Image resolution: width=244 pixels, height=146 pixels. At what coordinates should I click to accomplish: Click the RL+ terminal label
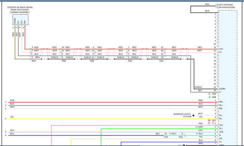(221, 105)
